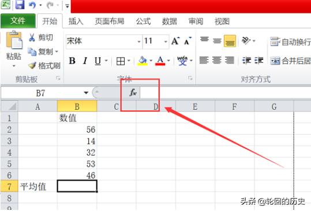The width and height of the screenshot is (311, 211).
Task: Click the Undo arrow icon
Action: coord(32,5)
